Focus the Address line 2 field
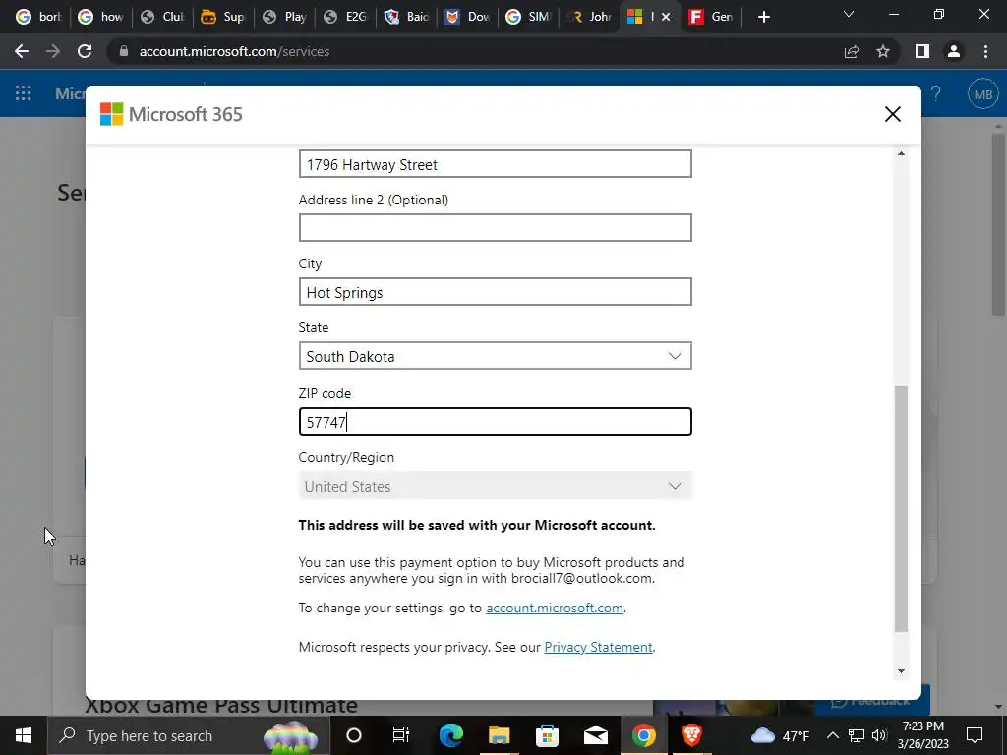The image size is (1007, 755). pyautogui.click(x=496, y=228)
